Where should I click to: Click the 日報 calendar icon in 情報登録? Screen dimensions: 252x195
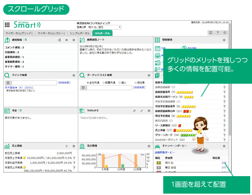click(157, 49)
